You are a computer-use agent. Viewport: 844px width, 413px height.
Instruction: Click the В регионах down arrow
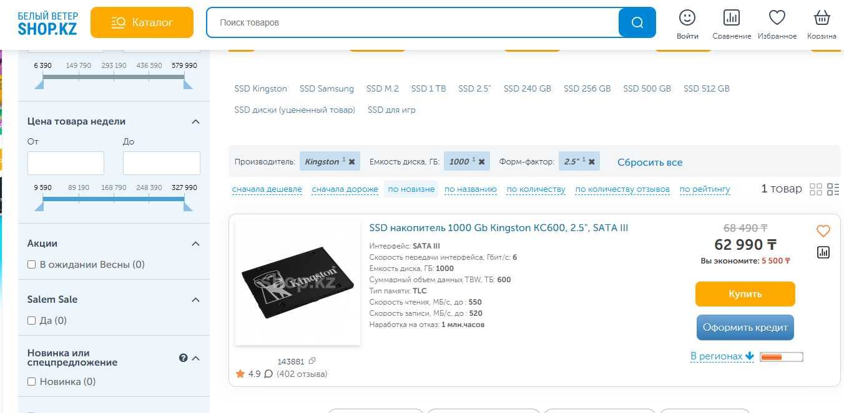750,356
